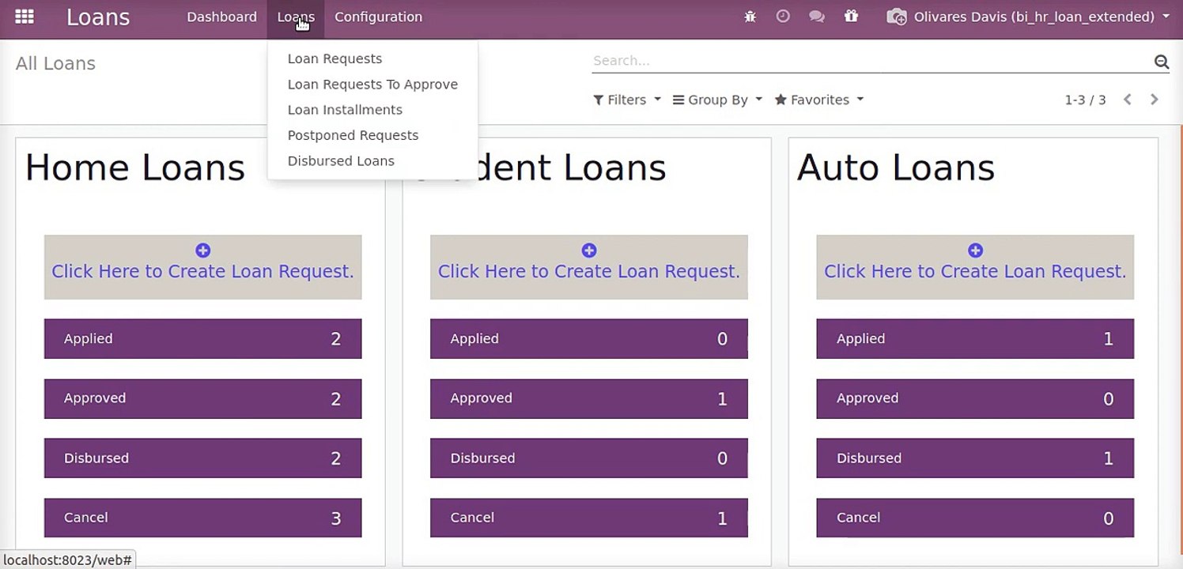Click plus icon on Home Loans card
The width and height of the screenshot is (1183, 569).
202,251
